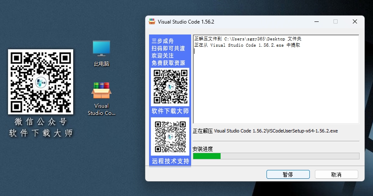Select the Visual Studio Co... archive desktop icon
The width and height of the screenshot is (373, 196).
pos(101,99)
